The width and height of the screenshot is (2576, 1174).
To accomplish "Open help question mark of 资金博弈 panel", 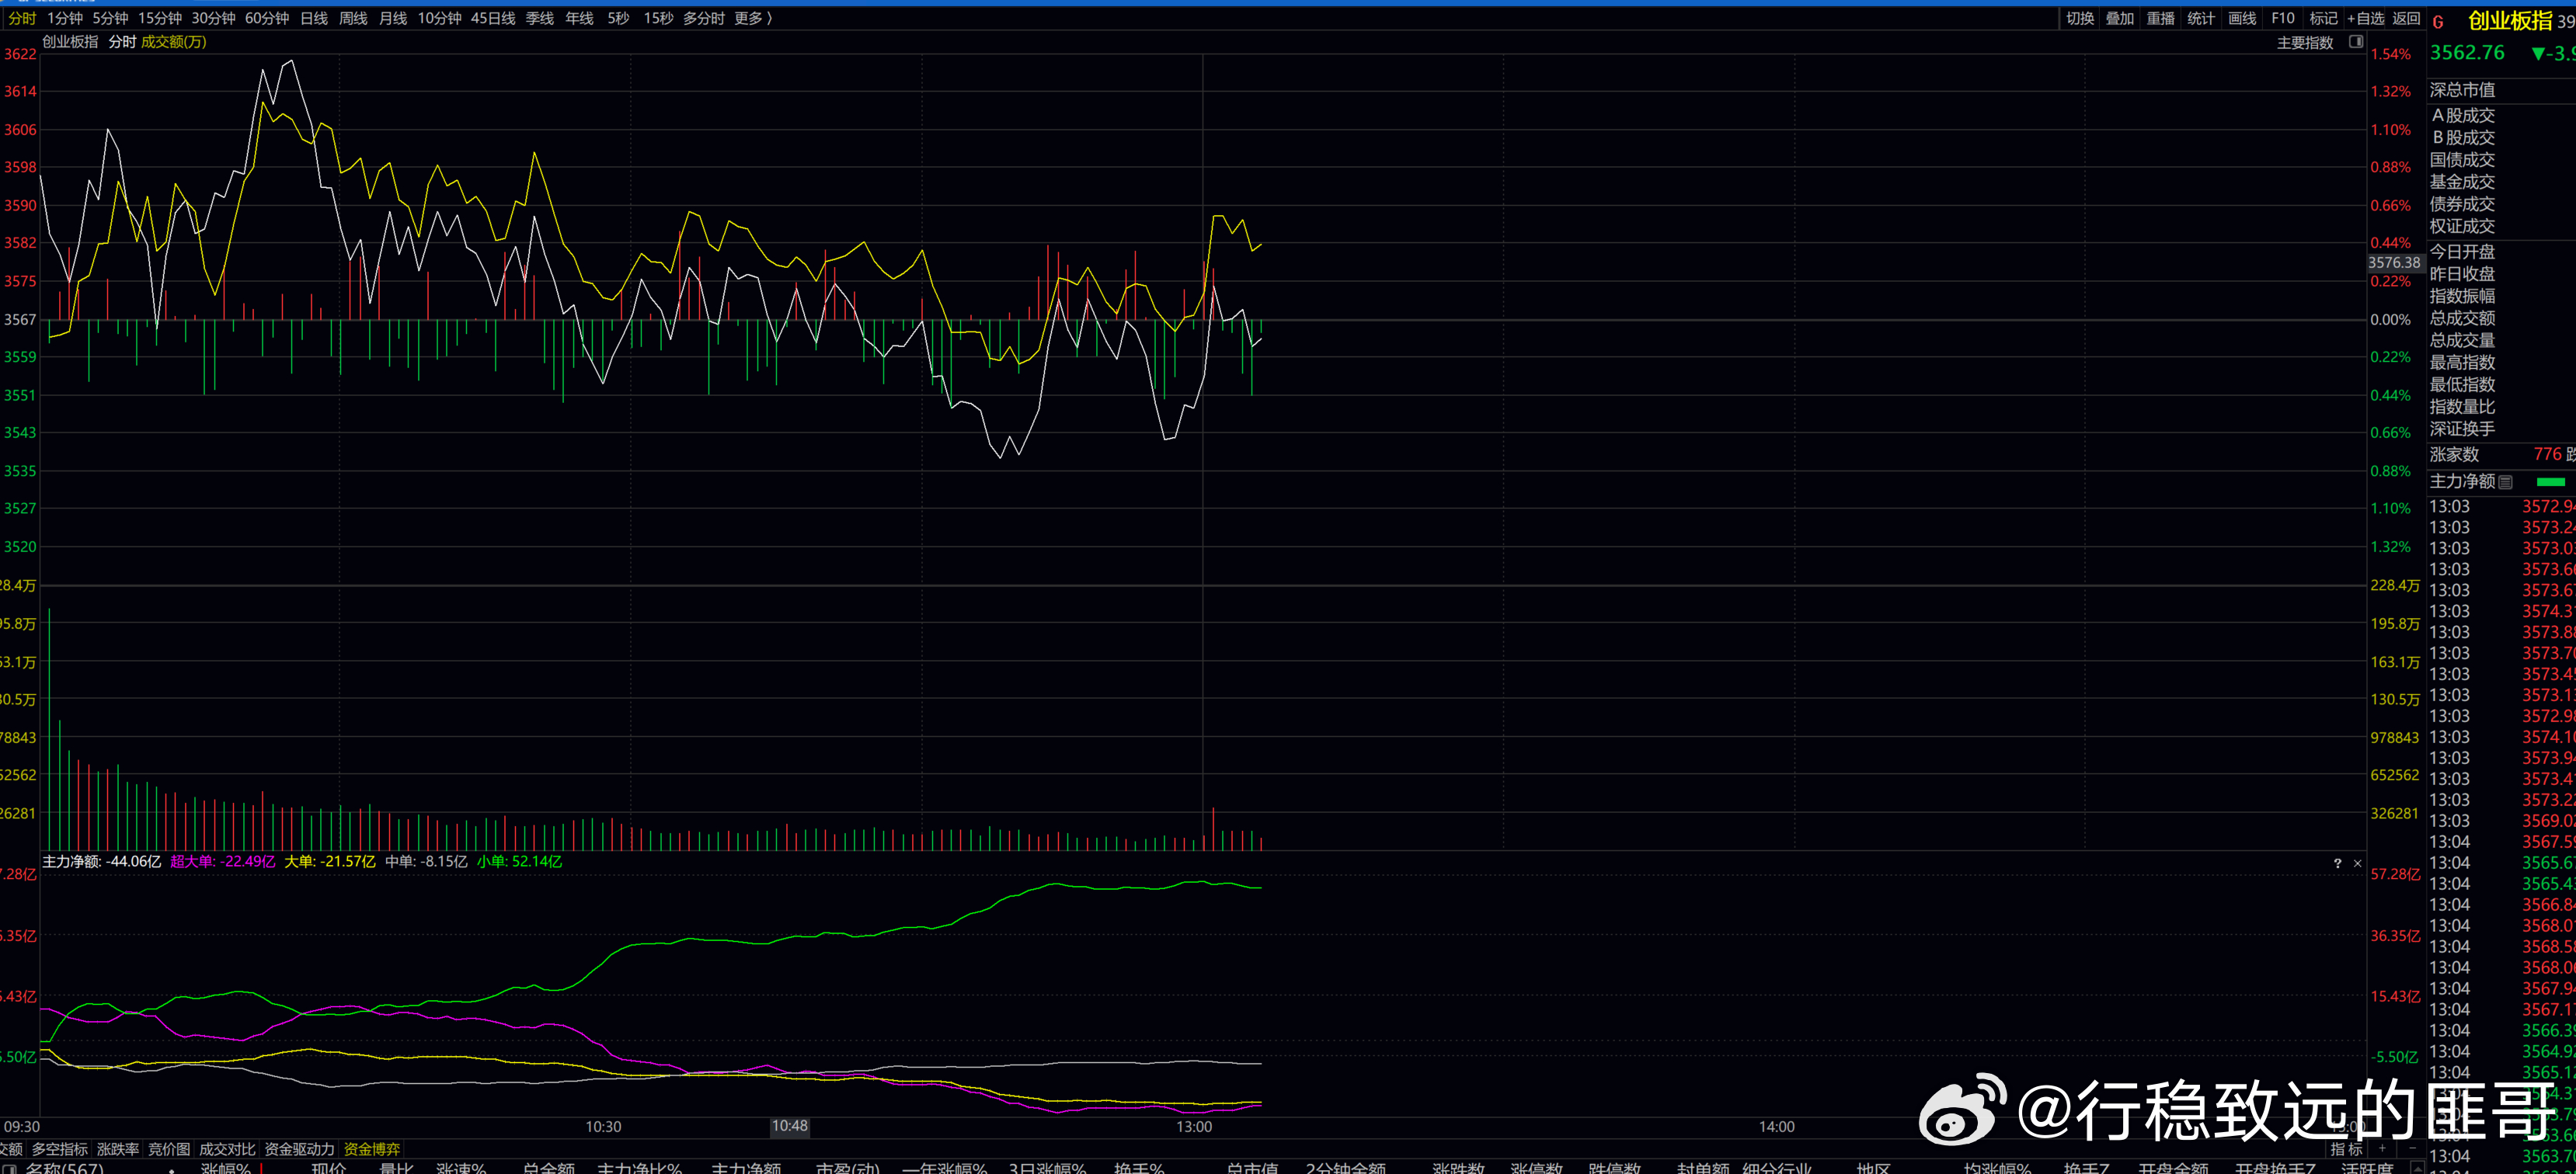I will (2337, 863).
